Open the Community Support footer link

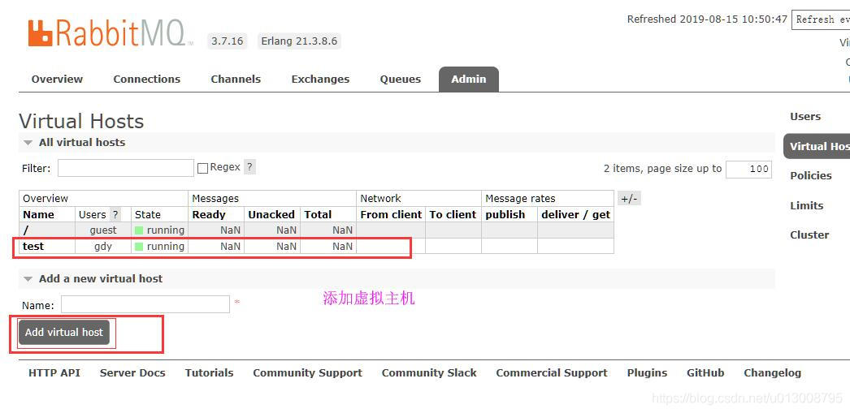[x=307, y=373]
